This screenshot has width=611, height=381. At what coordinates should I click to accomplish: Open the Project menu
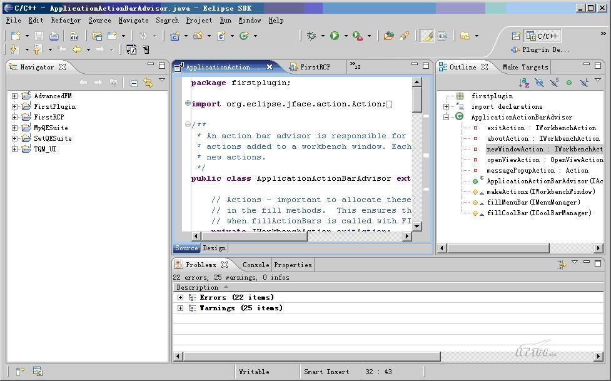(x=199, y=20)
